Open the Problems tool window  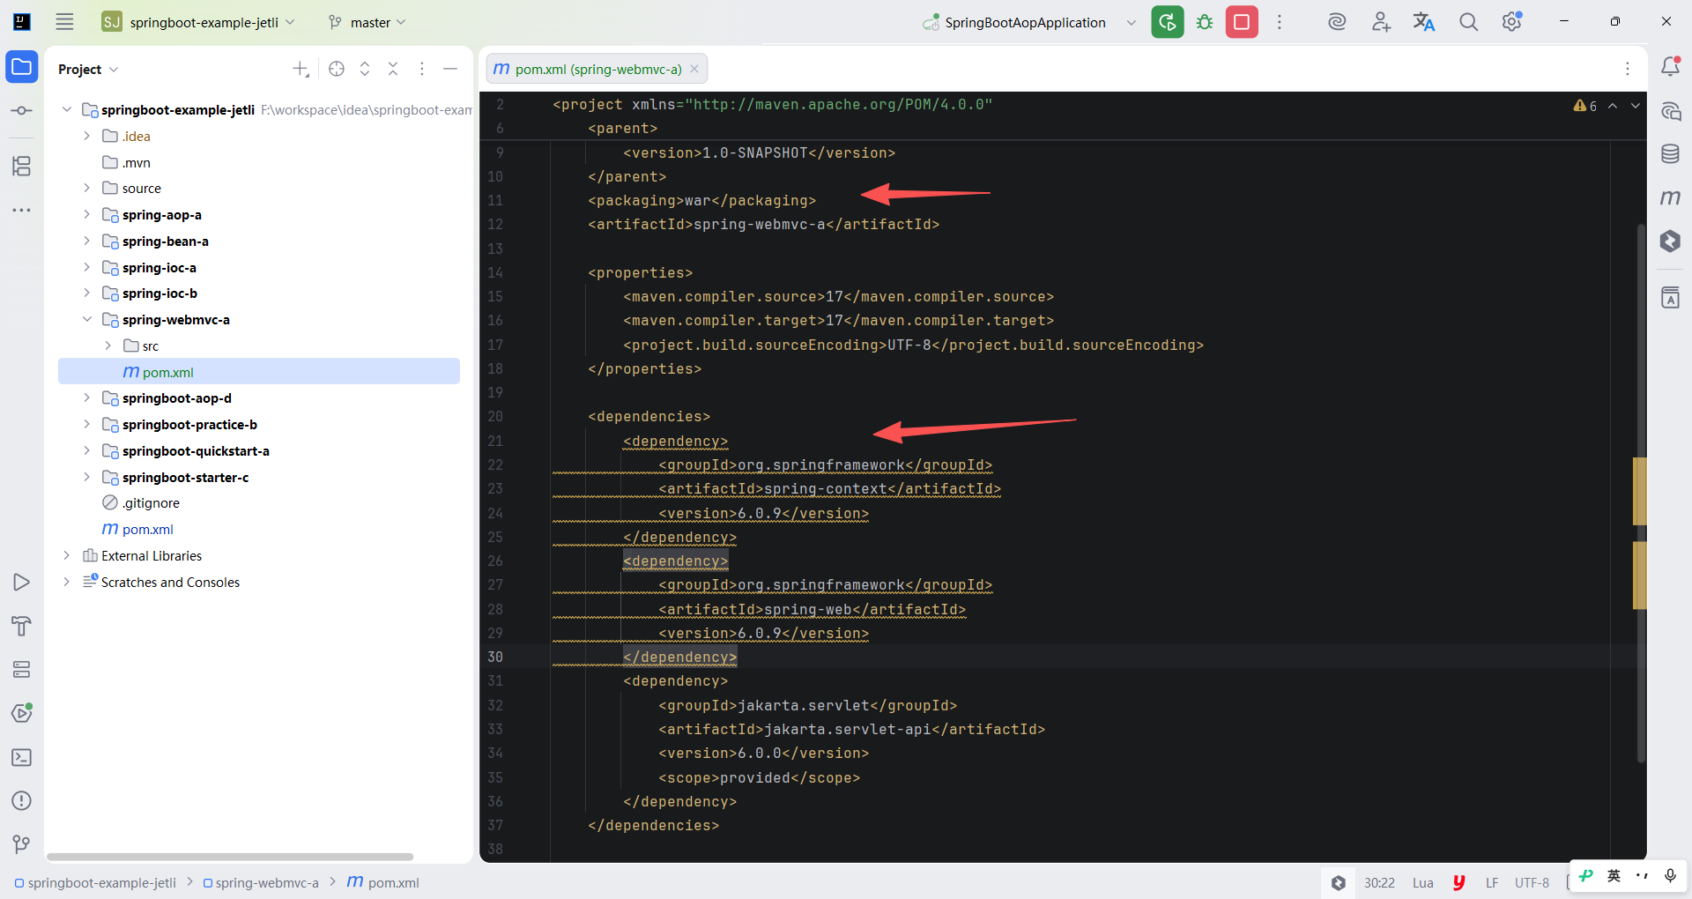point(22,800)
